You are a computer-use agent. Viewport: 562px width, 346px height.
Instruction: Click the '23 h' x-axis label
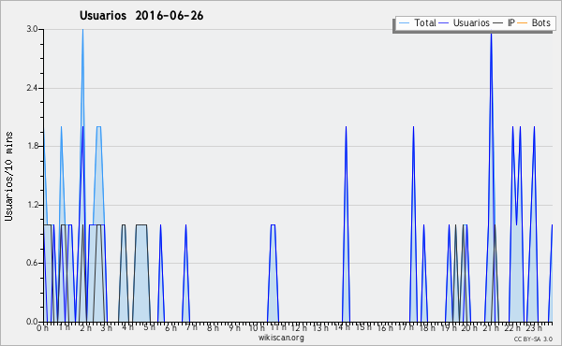point(533,327)
